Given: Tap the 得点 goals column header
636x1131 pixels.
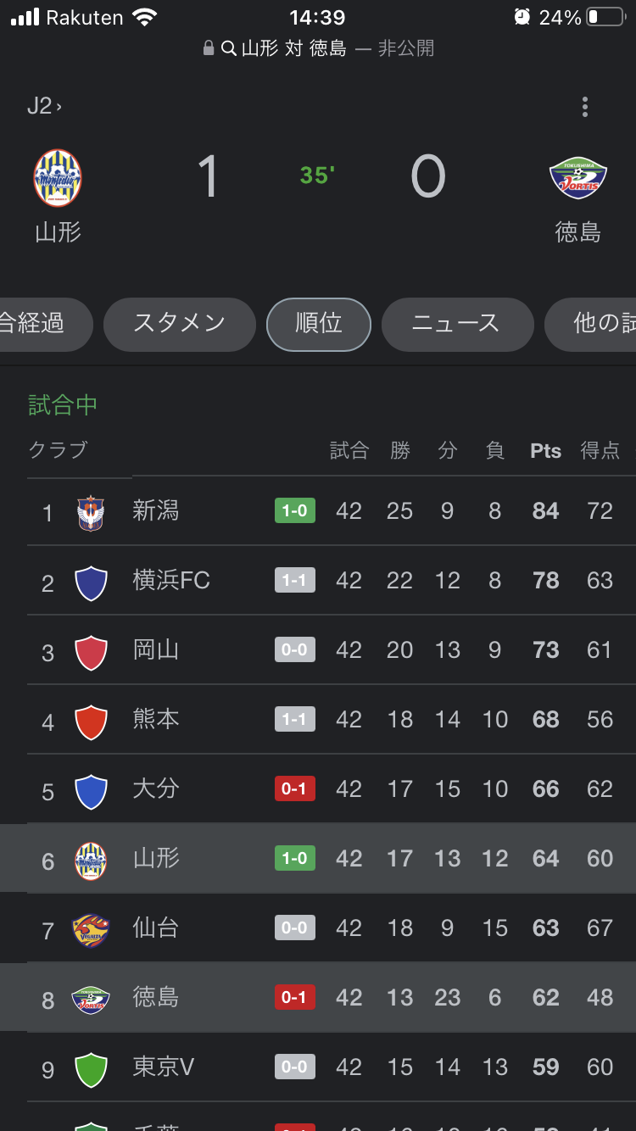Looking at the screenshot, I should tap(600, 451).
